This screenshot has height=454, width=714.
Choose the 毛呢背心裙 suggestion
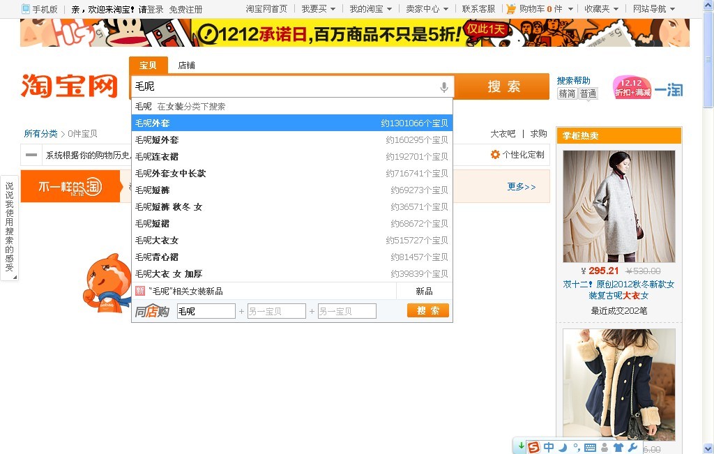[x=292, y=257]
